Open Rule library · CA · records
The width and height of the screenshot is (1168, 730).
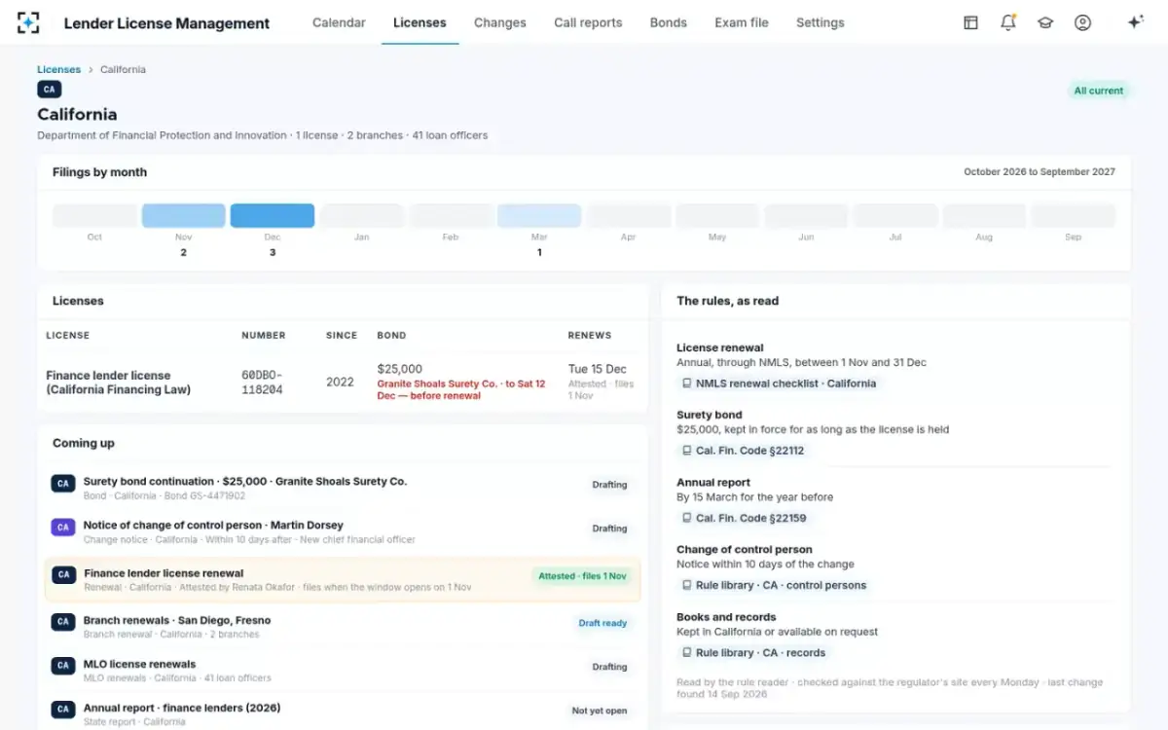click(x=753, y=653)
